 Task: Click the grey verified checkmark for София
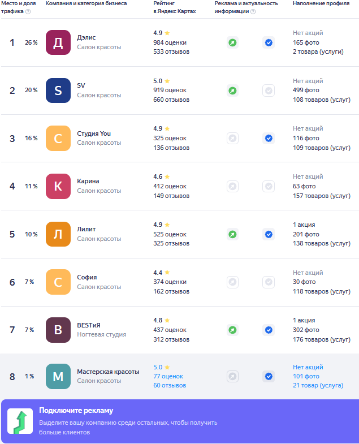pyautogui.click(x=269, y=282)
